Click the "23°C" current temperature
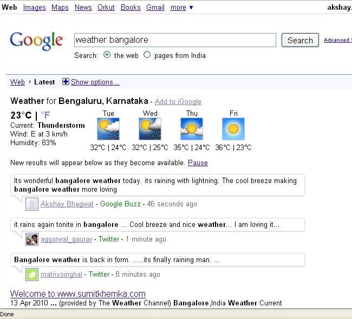The width and height of the screenshot is (352, 319). click(x=21, y=115)
